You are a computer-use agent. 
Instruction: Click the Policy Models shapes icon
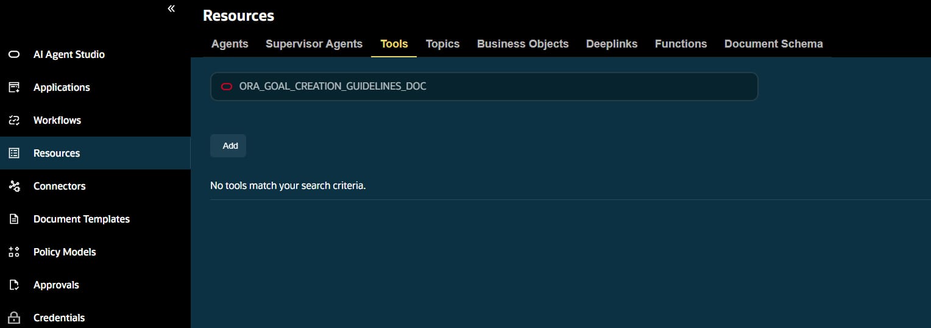(14, 252)
